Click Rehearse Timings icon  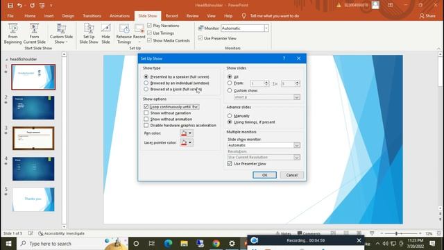(x=124, y=34)
